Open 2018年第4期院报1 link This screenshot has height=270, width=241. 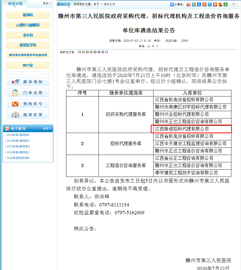tap(18, 152)
